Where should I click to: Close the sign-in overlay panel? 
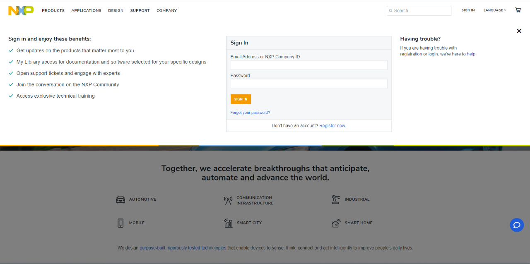click(x=519, y=31)
